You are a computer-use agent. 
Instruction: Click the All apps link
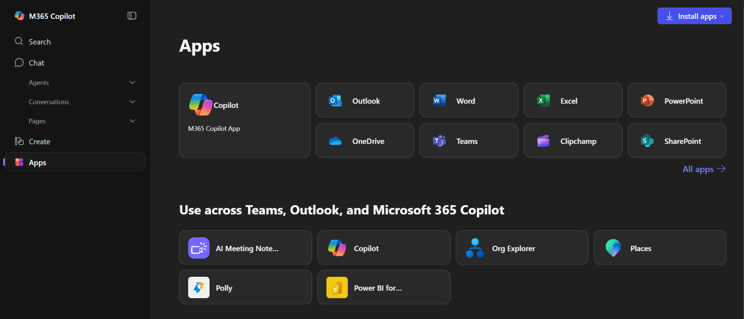[x=704, y=169]
